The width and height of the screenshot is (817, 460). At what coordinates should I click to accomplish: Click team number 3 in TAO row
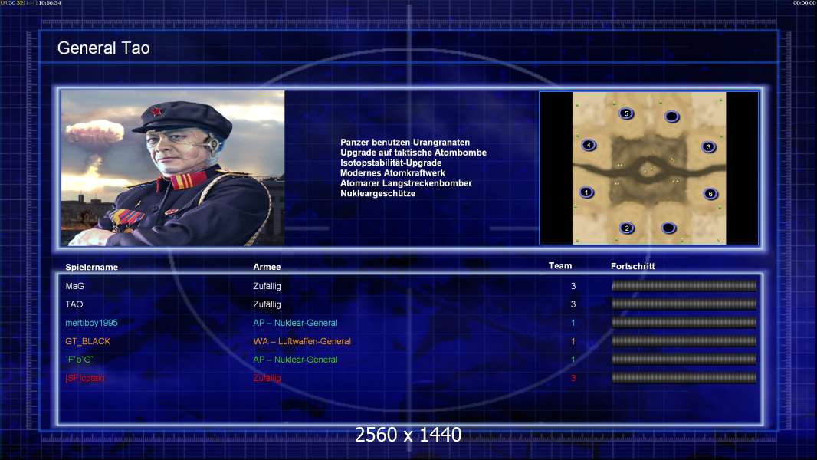573,304
